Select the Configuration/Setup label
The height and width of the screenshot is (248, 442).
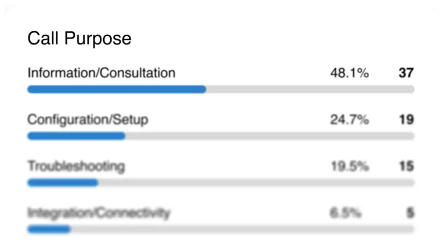(88, 119)
